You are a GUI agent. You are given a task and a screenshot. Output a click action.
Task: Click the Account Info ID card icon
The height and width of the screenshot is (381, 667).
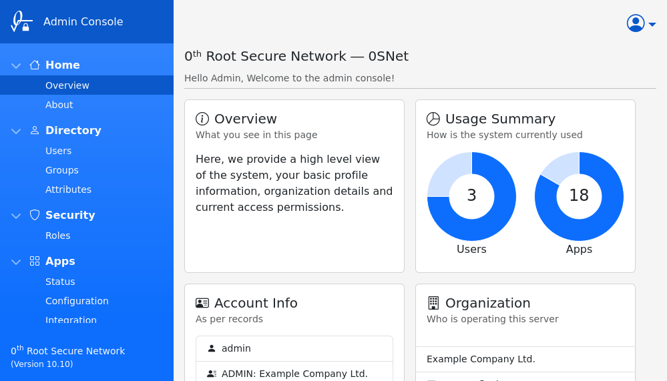[x=202, y=303]
